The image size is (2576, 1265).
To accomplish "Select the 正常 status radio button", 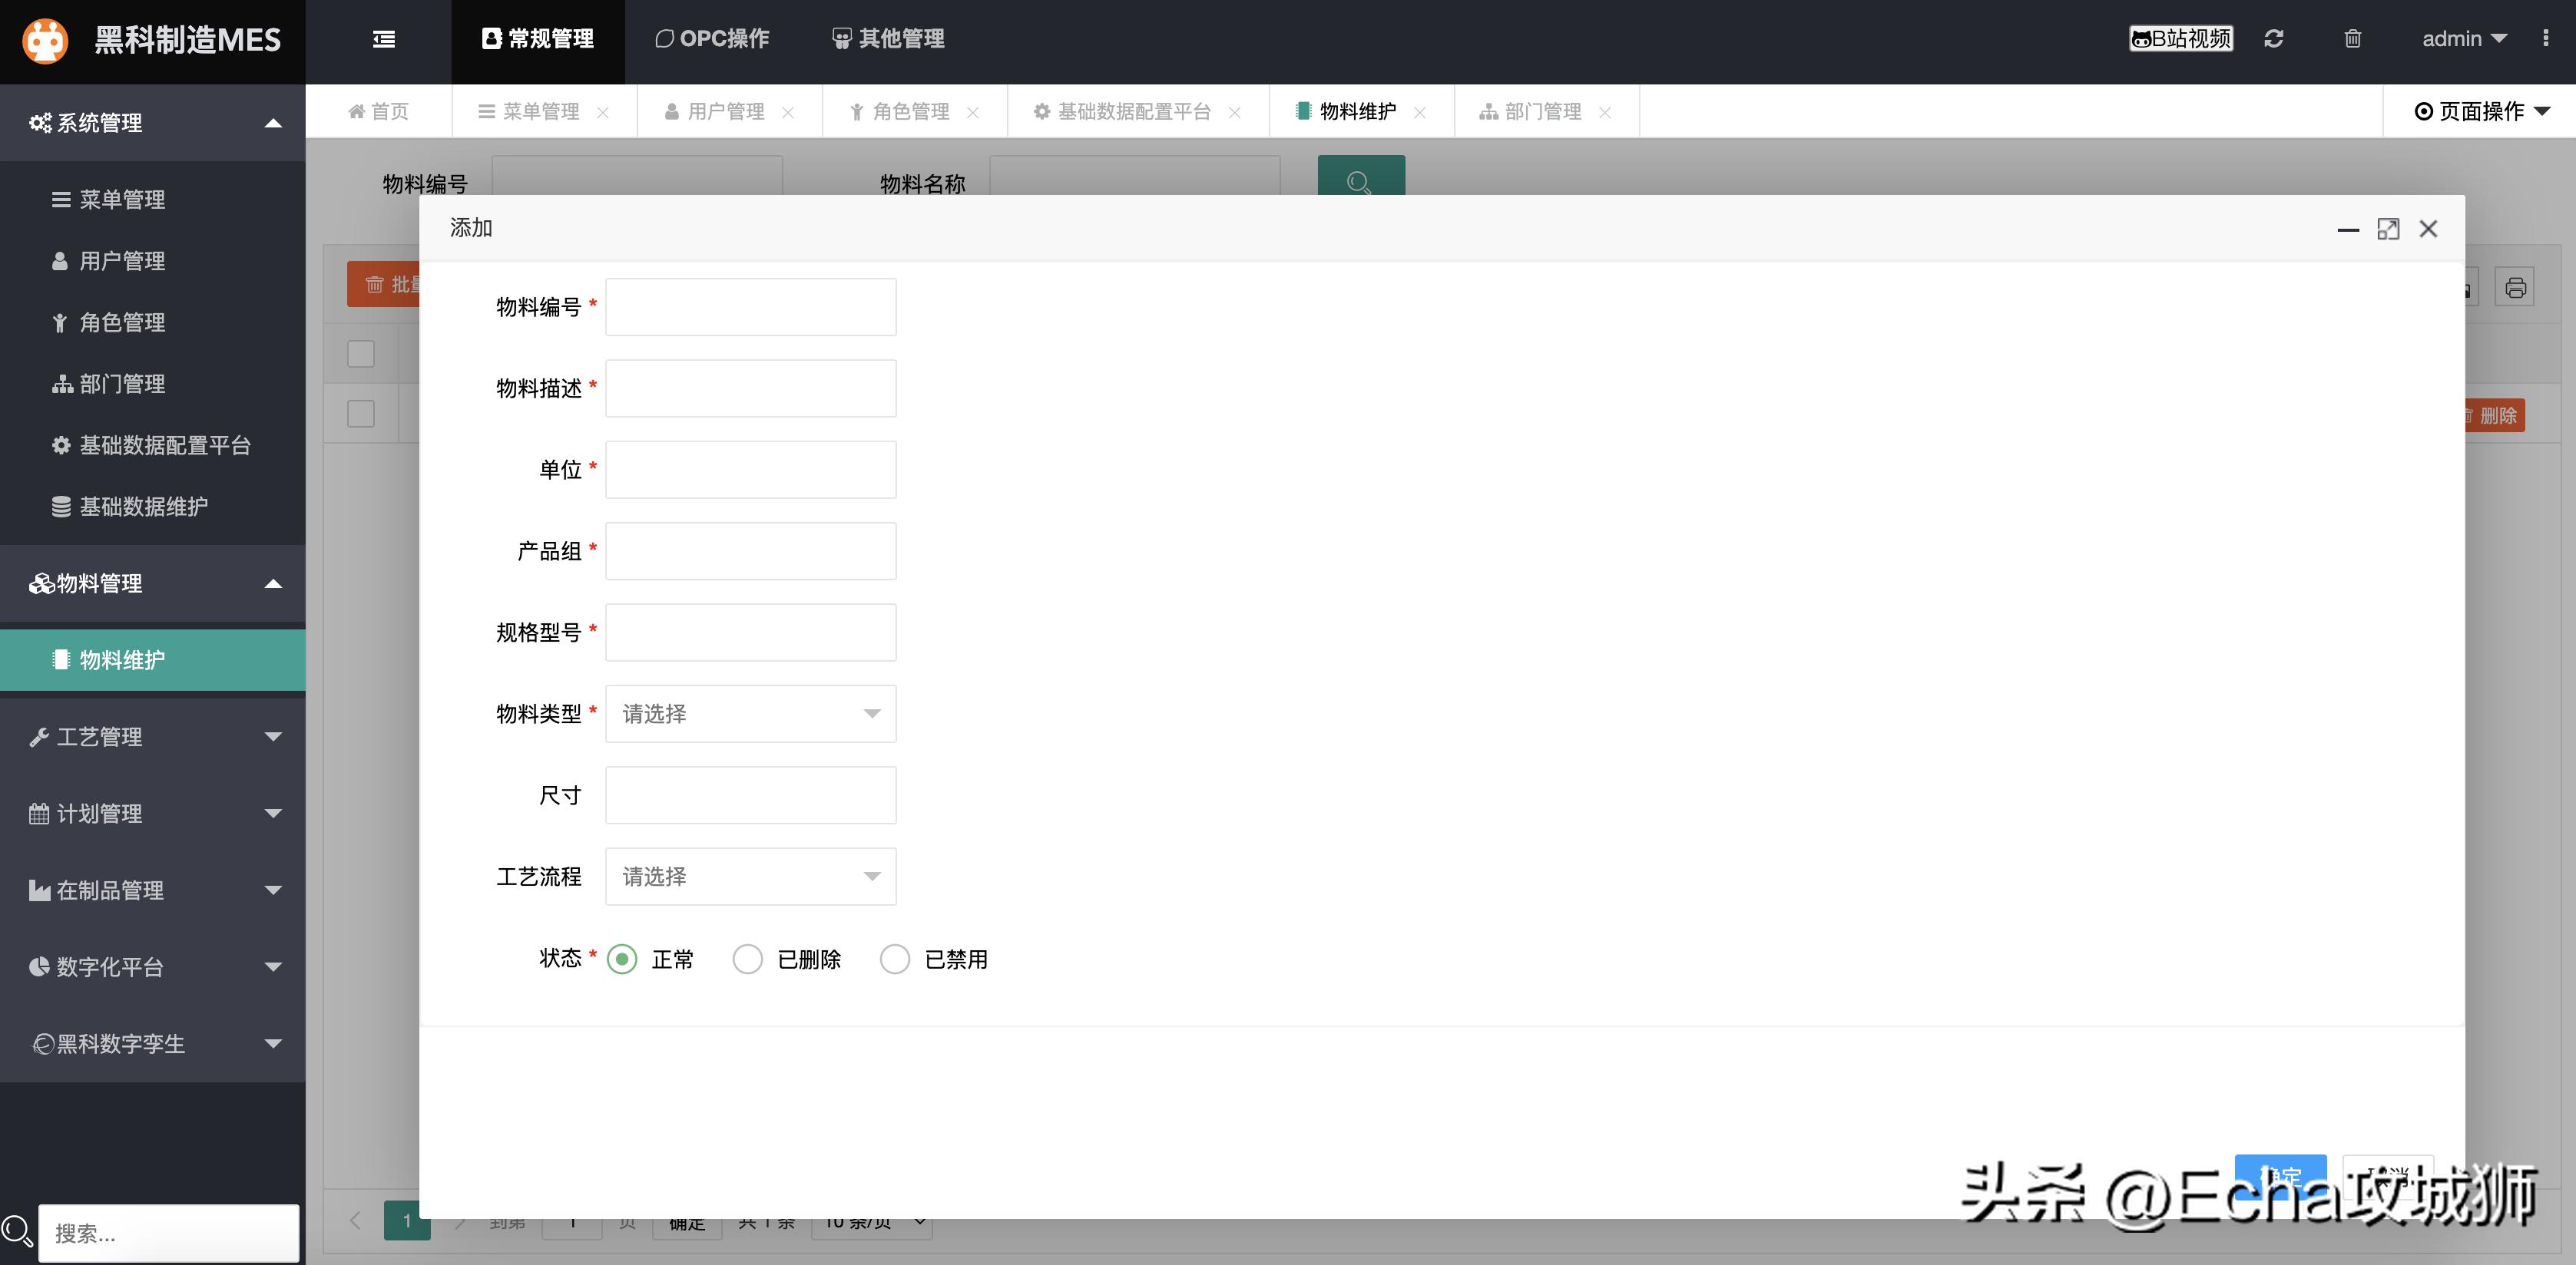I will (621, 958).
